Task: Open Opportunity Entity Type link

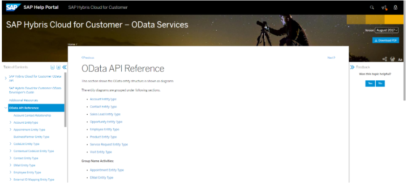Action: tap(106, 122)
